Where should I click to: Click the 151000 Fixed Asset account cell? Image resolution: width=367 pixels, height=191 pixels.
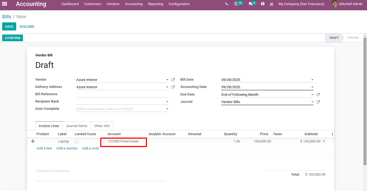(x=123, y=141)
